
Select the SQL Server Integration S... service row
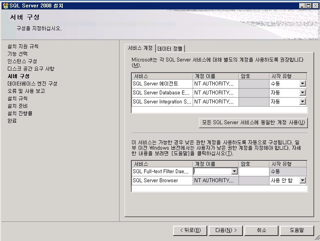(162, 101)
